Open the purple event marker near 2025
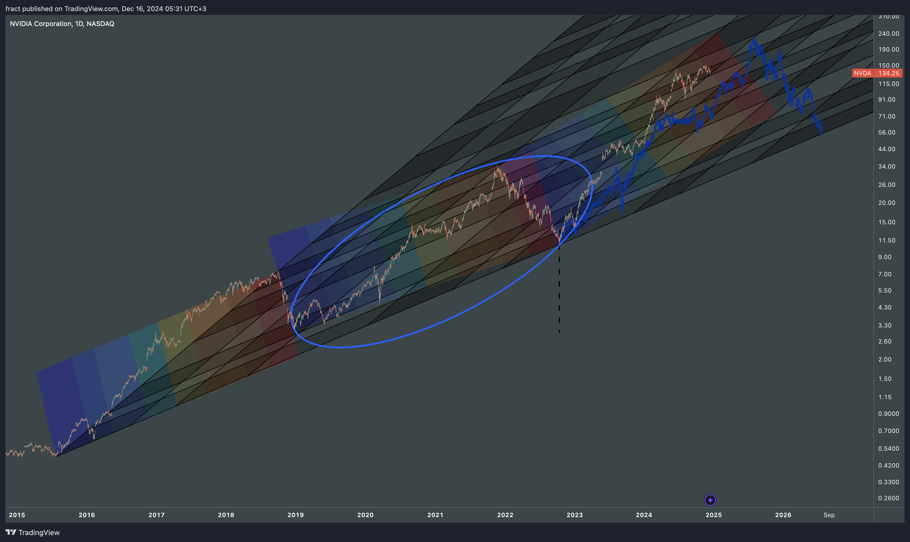Screen dimensions: 910x542 tap(710, 500)
